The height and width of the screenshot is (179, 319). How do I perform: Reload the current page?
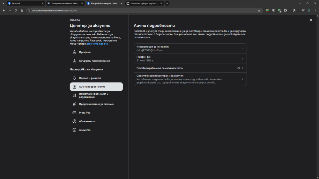(x=16, y=11)
